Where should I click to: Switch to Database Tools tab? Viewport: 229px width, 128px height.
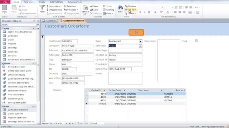pos(75,2)
